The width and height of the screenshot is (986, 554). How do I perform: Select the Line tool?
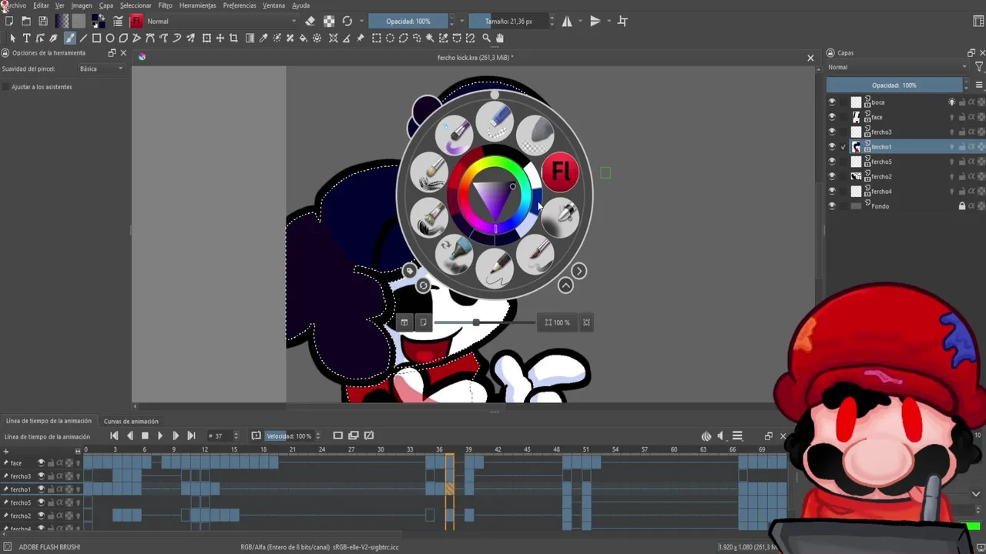tap(83, 38)
